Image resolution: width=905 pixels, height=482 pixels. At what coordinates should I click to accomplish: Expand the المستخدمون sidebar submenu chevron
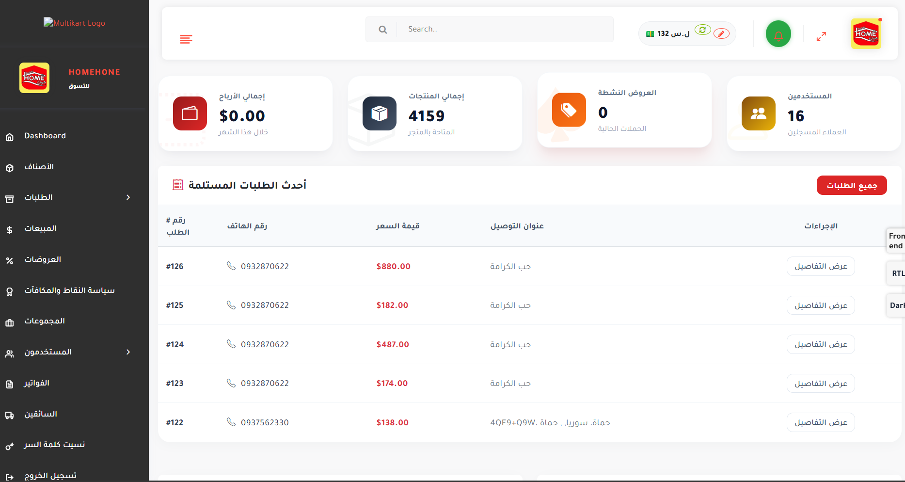coord(128,352)
